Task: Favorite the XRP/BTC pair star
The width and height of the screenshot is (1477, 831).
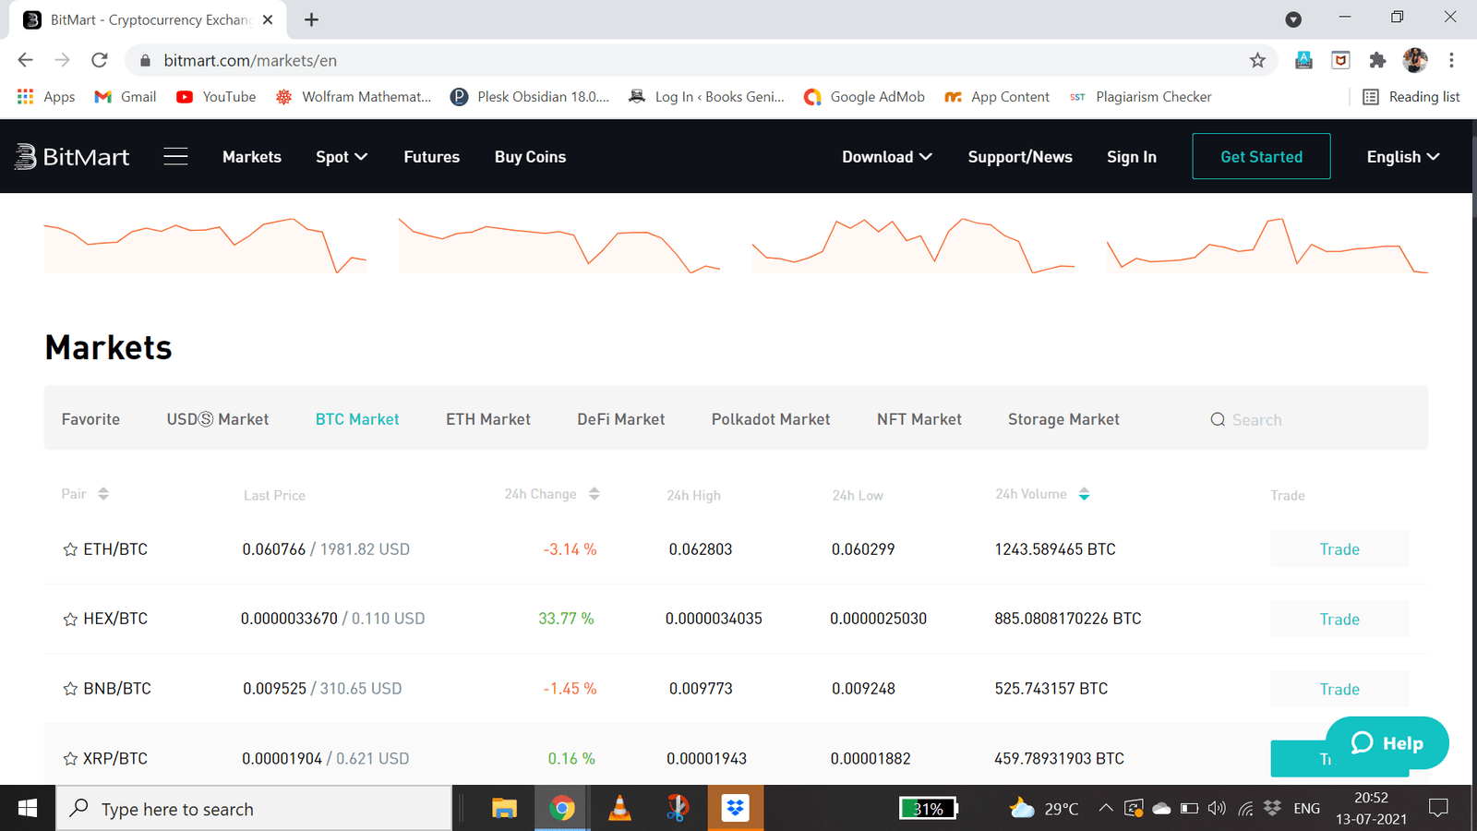Action: click(x=70, y=759)
